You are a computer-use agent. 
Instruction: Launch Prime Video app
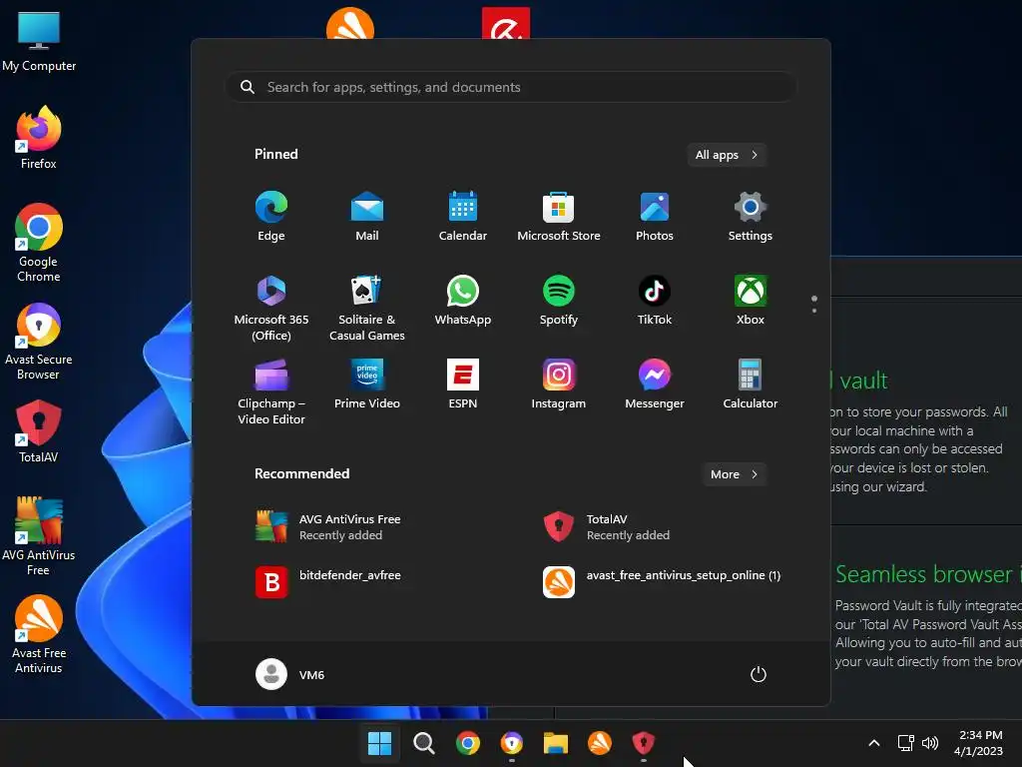[x=367, y=384]
